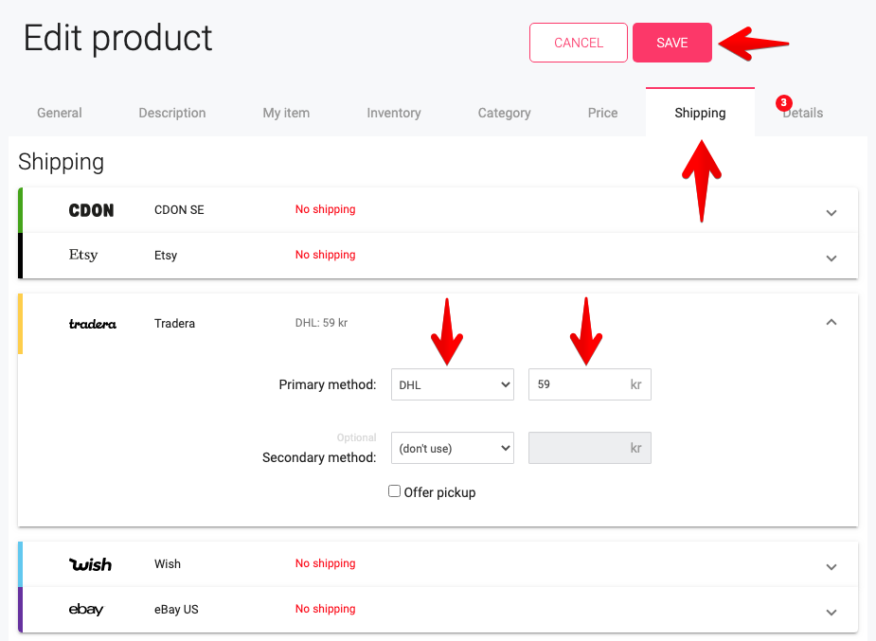
Task: Expand the CDON SE shipping row
Action: tap(831, 213)
